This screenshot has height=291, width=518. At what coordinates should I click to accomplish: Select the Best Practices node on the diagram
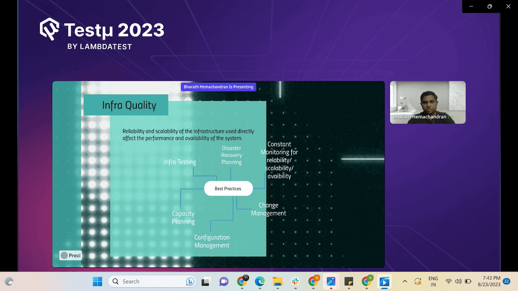(x=228, y=189)
